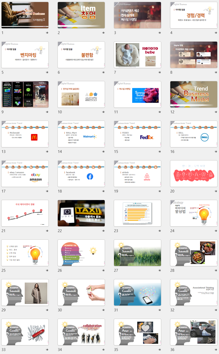Image resolution: width=219 pixels, height=354 pixels.
Task: Select the airbnb business model slide
Action: point(138,174)
